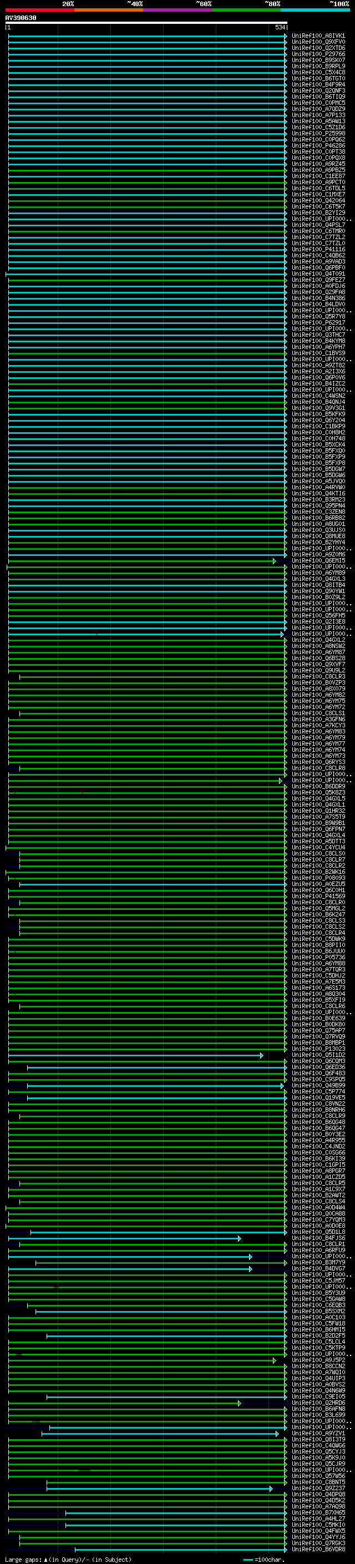The height and width of the screenshot is (1564, 355).
Task: Select the UniRef100_P25998 label
Action: point(318,133)
